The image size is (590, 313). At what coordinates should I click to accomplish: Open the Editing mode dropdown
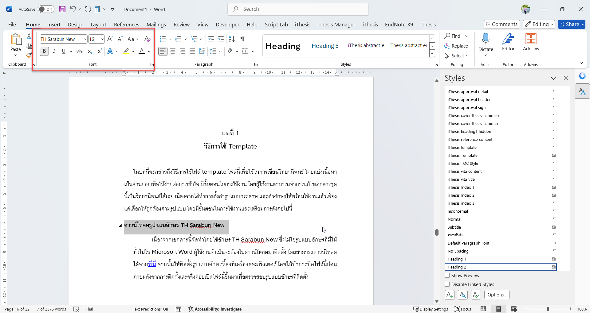[539, 24]
